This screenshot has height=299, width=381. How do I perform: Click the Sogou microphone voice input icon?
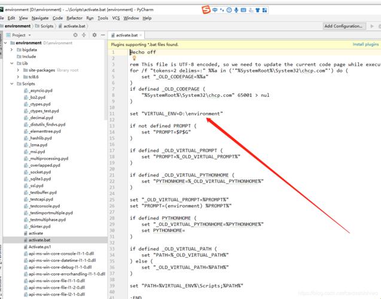click(236, 10)
